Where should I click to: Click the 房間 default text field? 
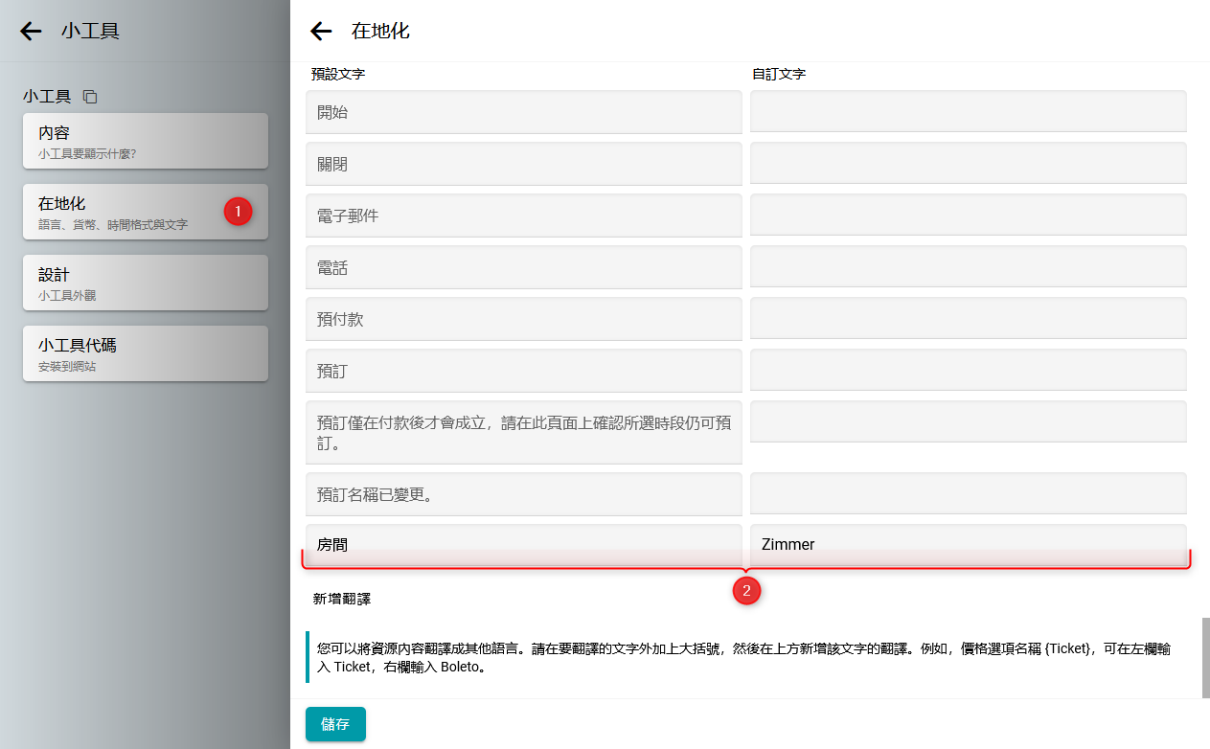click(x=523, y=545)
